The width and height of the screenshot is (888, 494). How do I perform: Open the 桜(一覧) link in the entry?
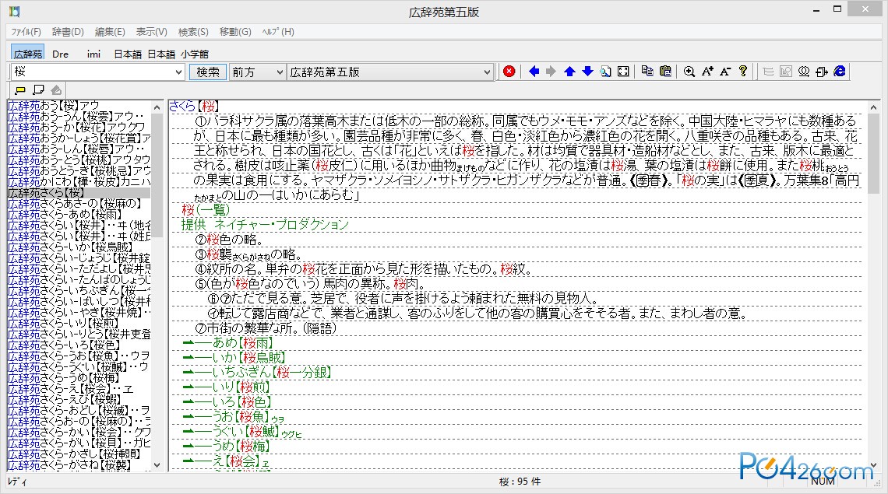point(206,209)
